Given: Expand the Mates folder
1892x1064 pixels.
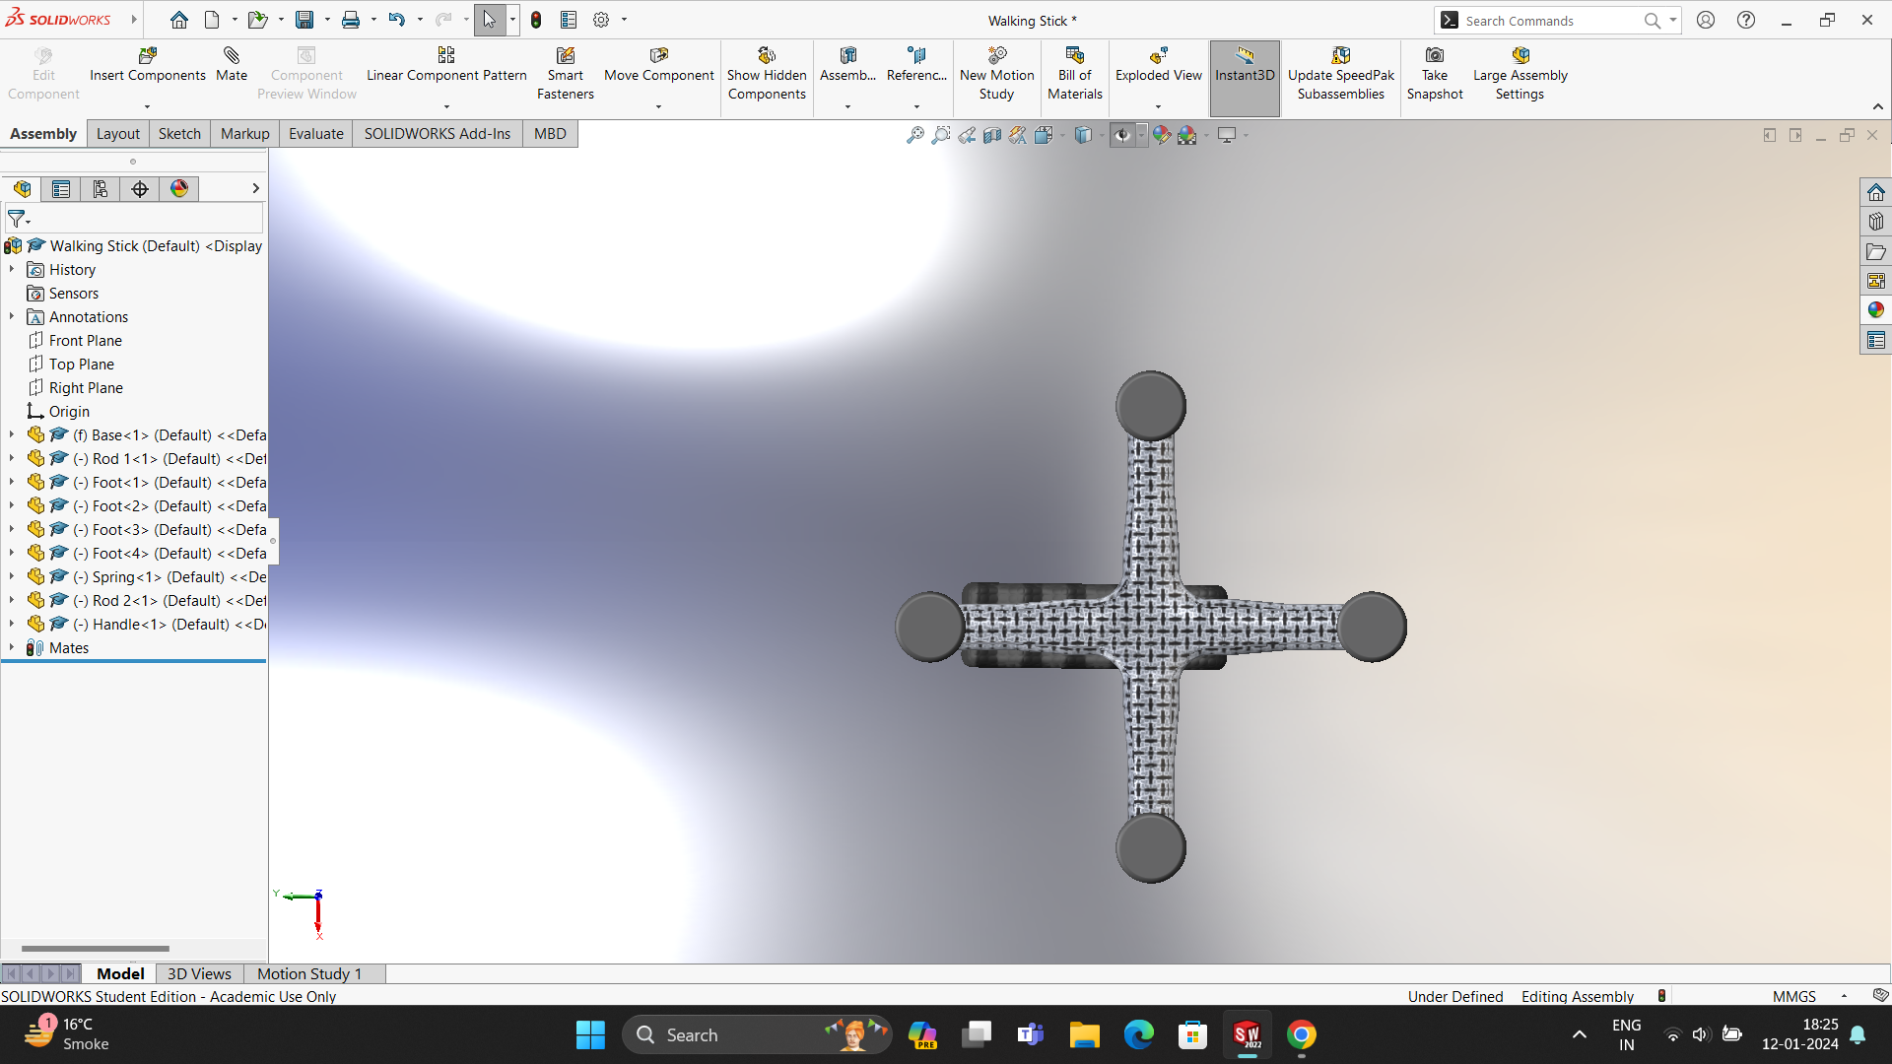Looking at the screenshot, I should click(12, 647).
